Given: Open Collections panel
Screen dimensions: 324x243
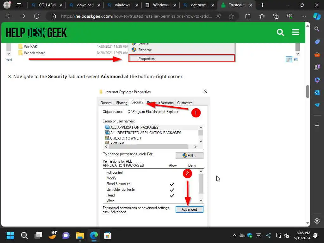Looking at the screenshot, I should click(276, 16).
